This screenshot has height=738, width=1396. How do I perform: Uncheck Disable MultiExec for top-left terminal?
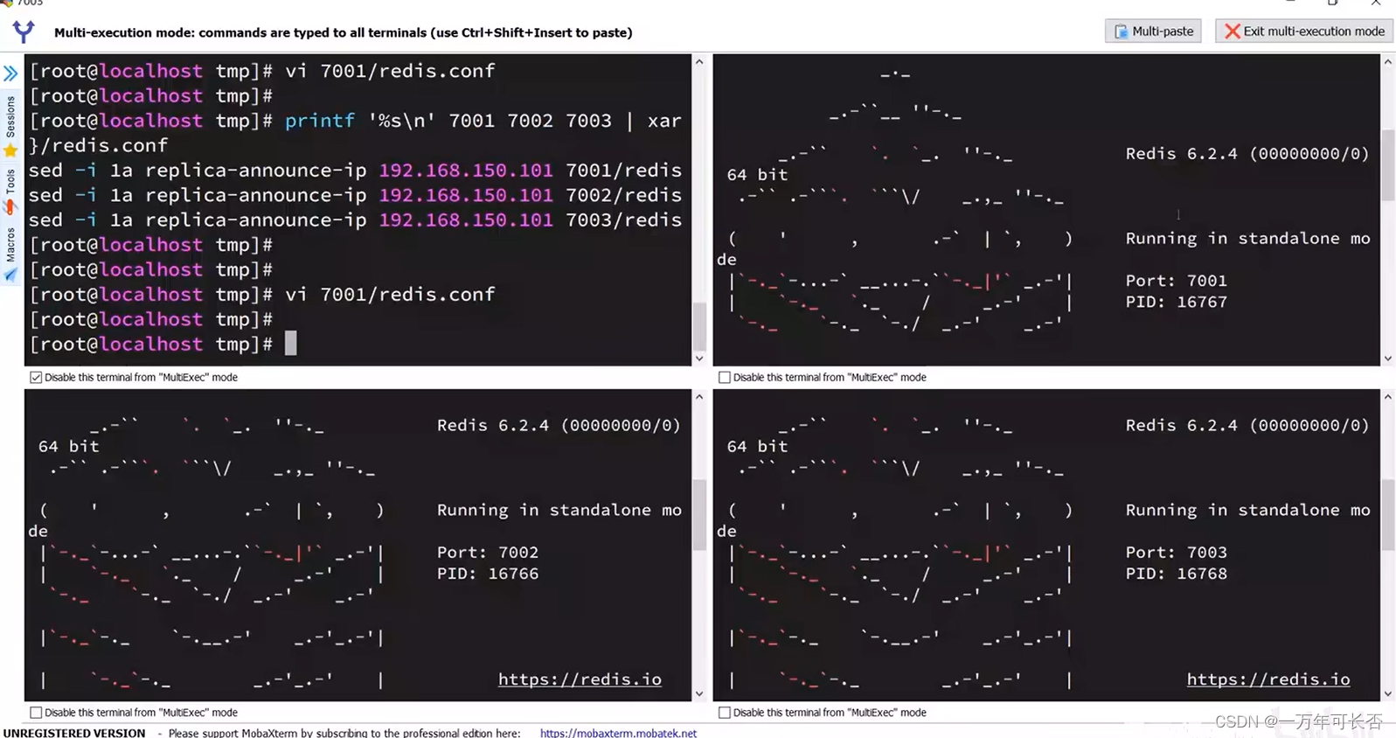pyautogui.click(x=36, y=378)
